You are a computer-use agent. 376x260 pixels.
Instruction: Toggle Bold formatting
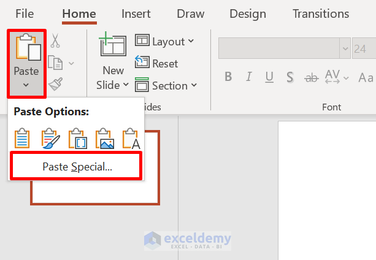(x=228, y=77)
